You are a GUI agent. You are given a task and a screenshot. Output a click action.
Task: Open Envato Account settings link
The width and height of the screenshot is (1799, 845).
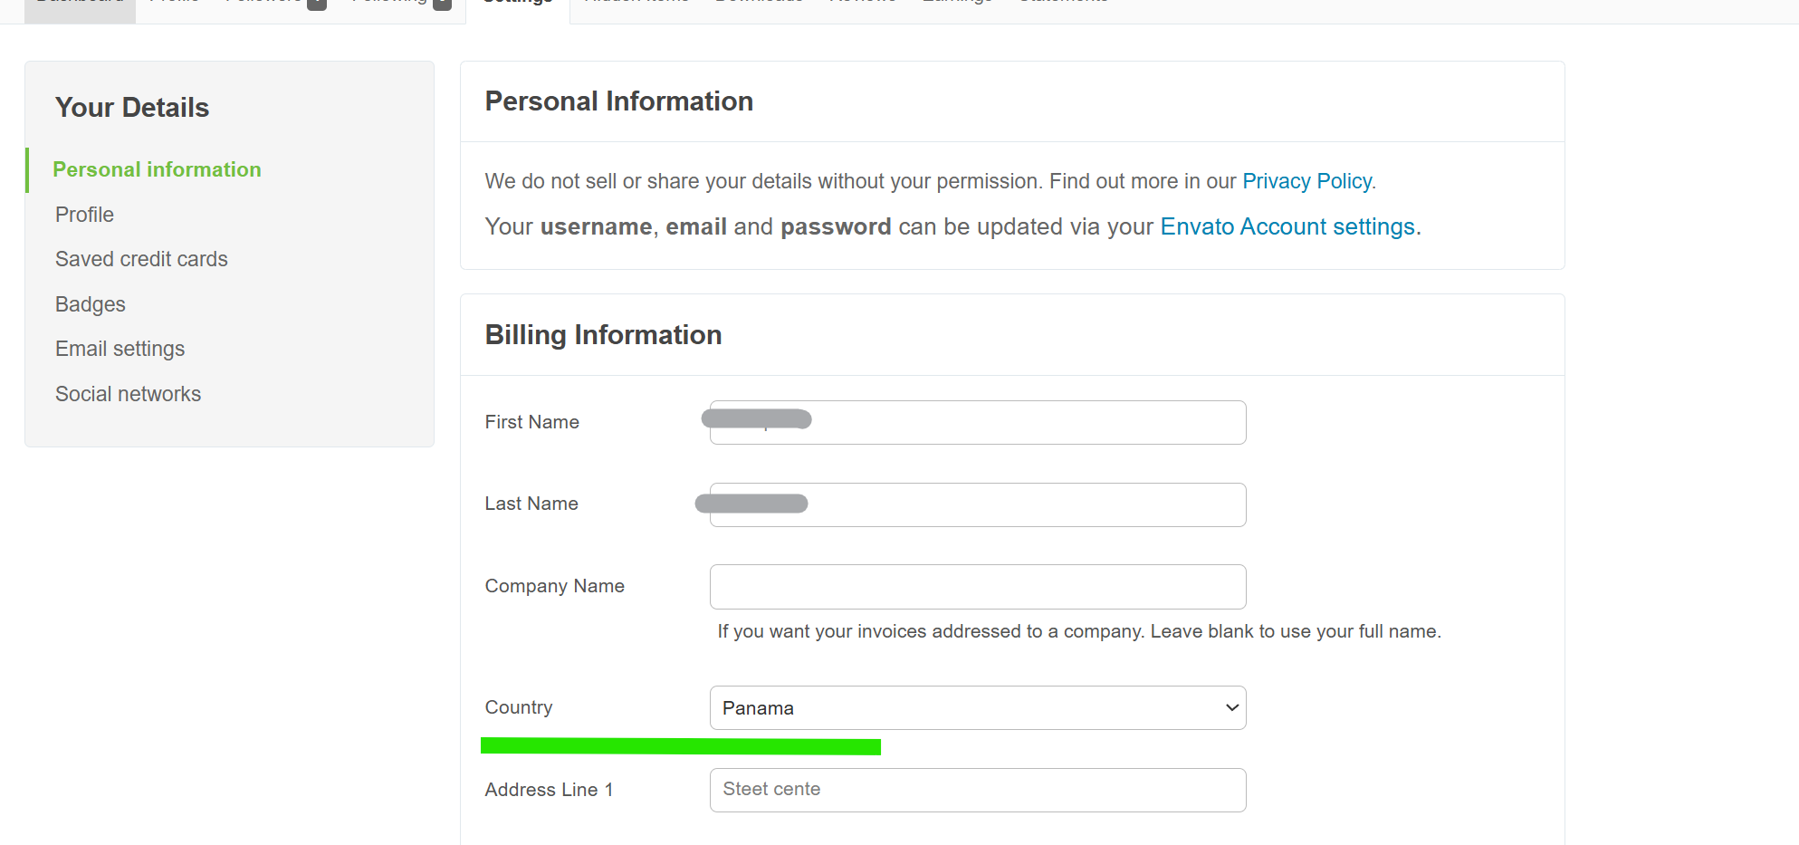coord(1289,226)
